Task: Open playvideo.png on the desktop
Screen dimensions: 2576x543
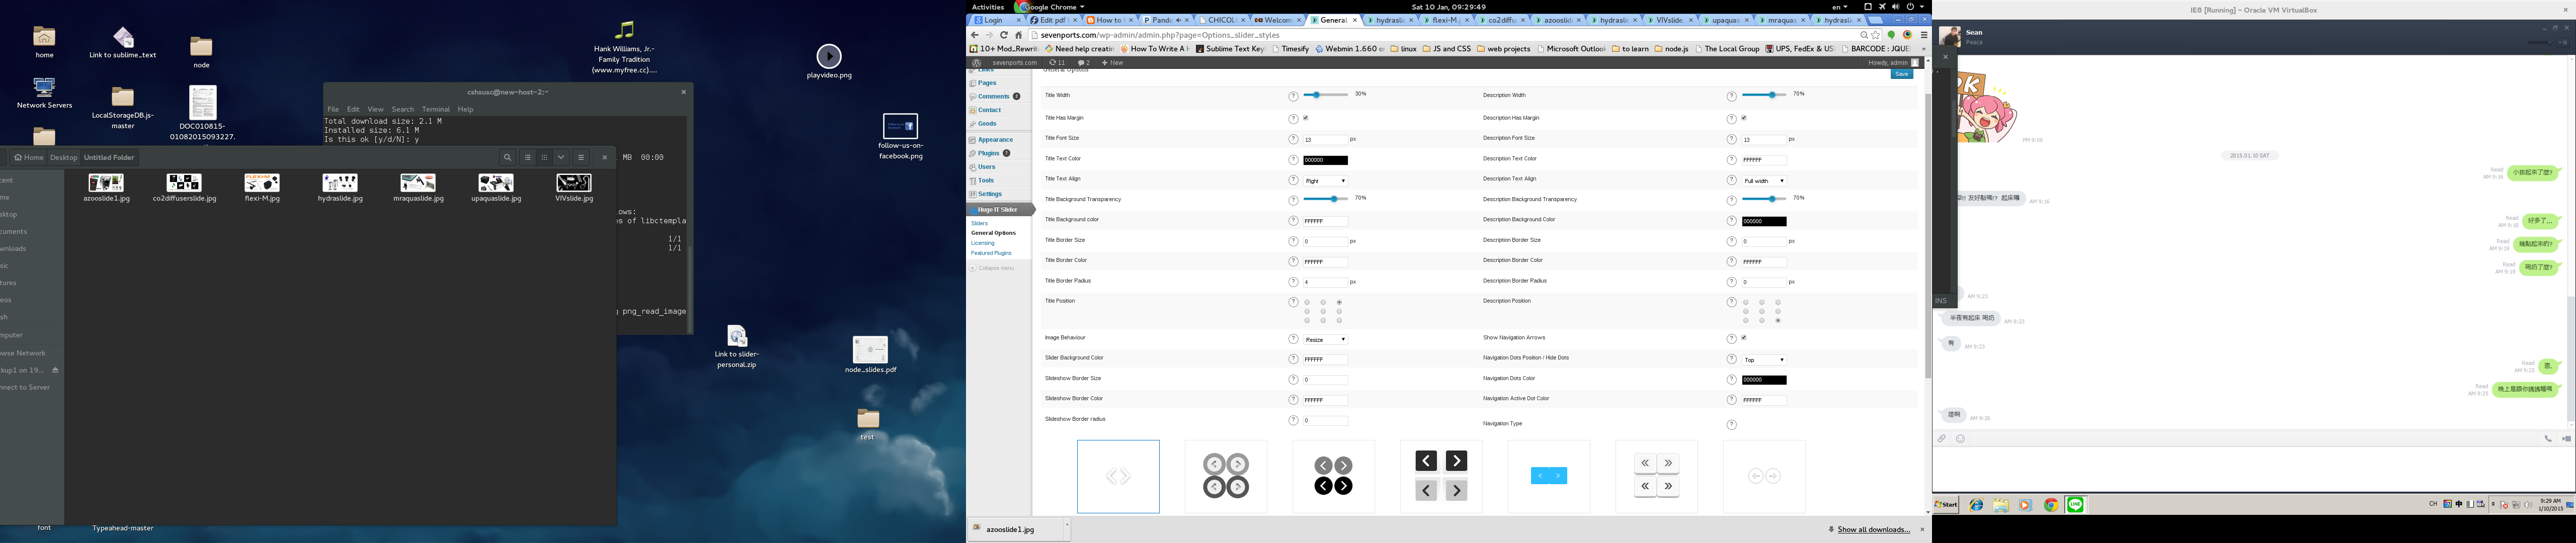Action: coord(829,56)
